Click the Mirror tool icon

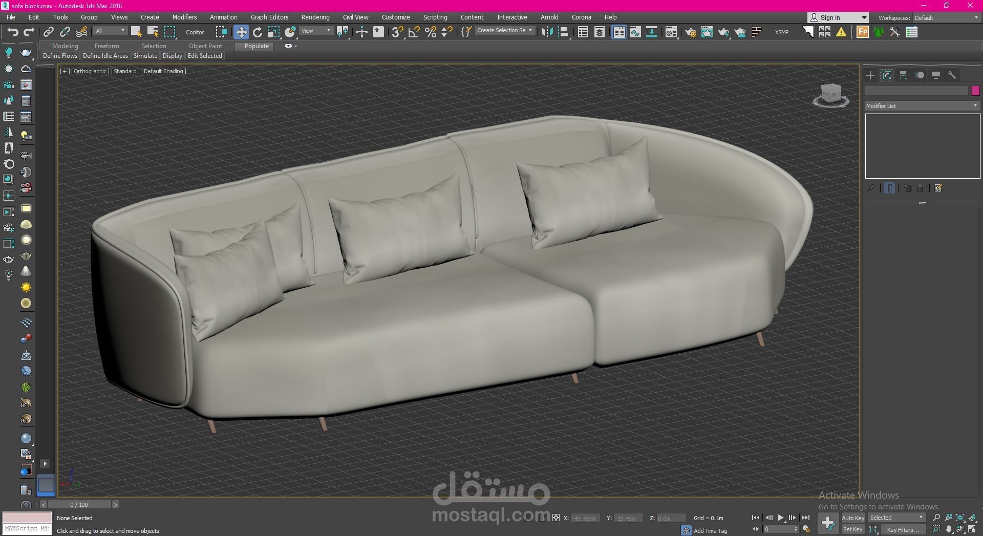(547, 32)
